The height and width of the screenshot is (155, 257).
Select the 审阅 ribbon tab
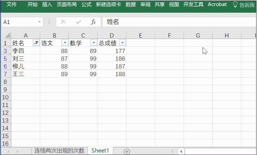coord(145,4)
